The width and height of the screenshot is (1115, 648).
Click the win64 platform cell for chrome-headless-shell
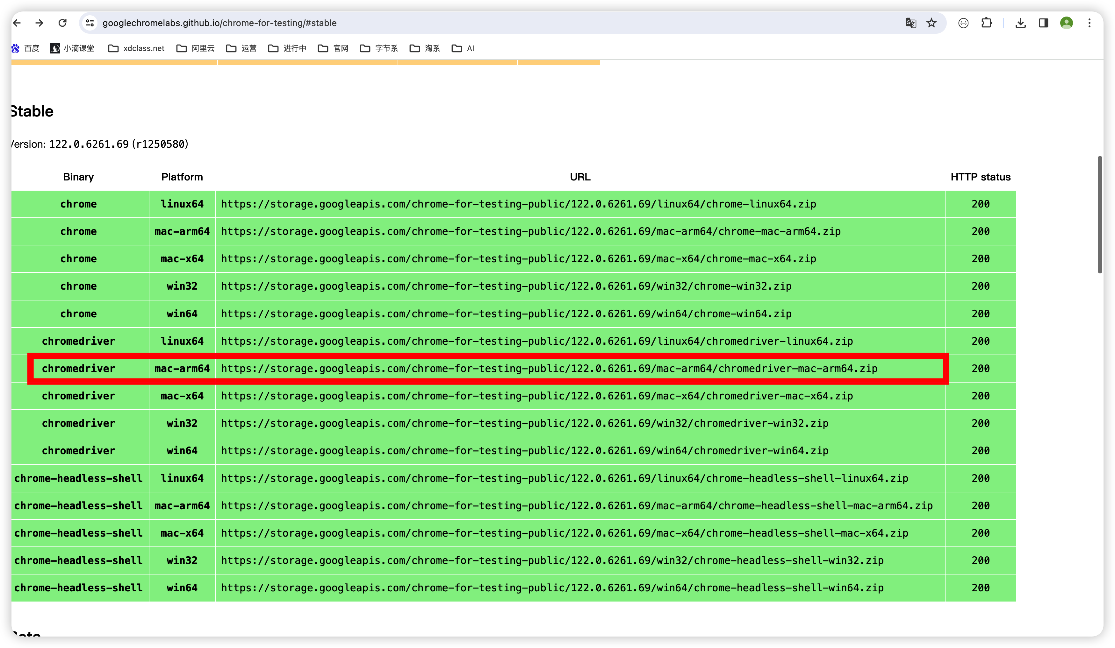(x=182, y=588)
